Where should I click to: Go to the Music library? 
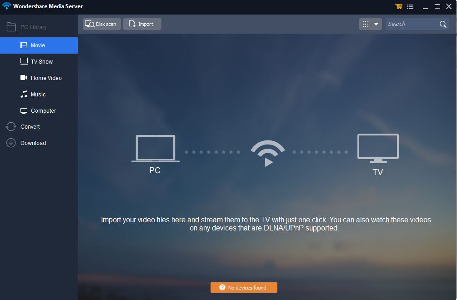point(39,95)
